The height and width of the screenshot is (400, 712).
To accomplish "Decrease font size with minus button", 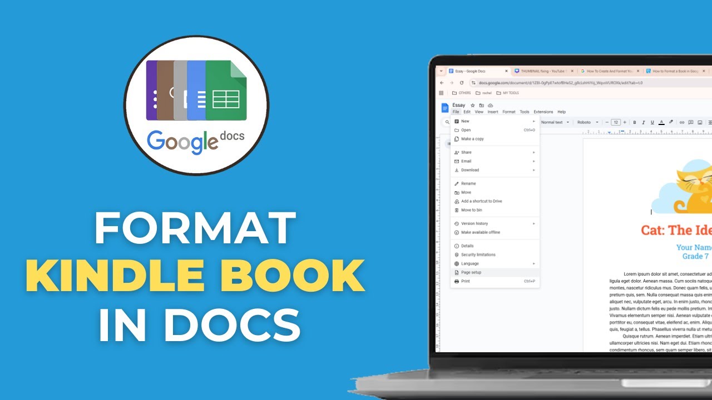I will pyautogui.click(x=606, y=122).
